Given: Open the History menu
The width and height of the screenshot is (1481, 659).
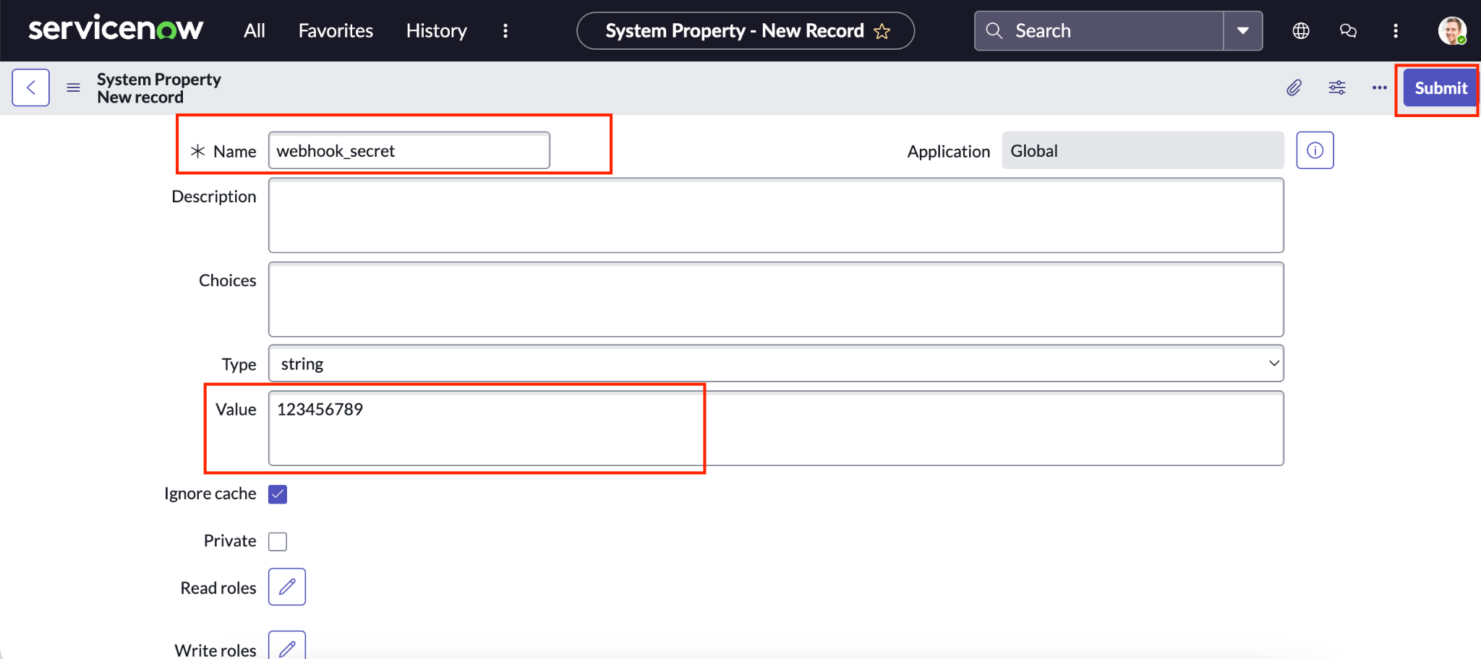Looking at the screenshot, I should [435, 30].
